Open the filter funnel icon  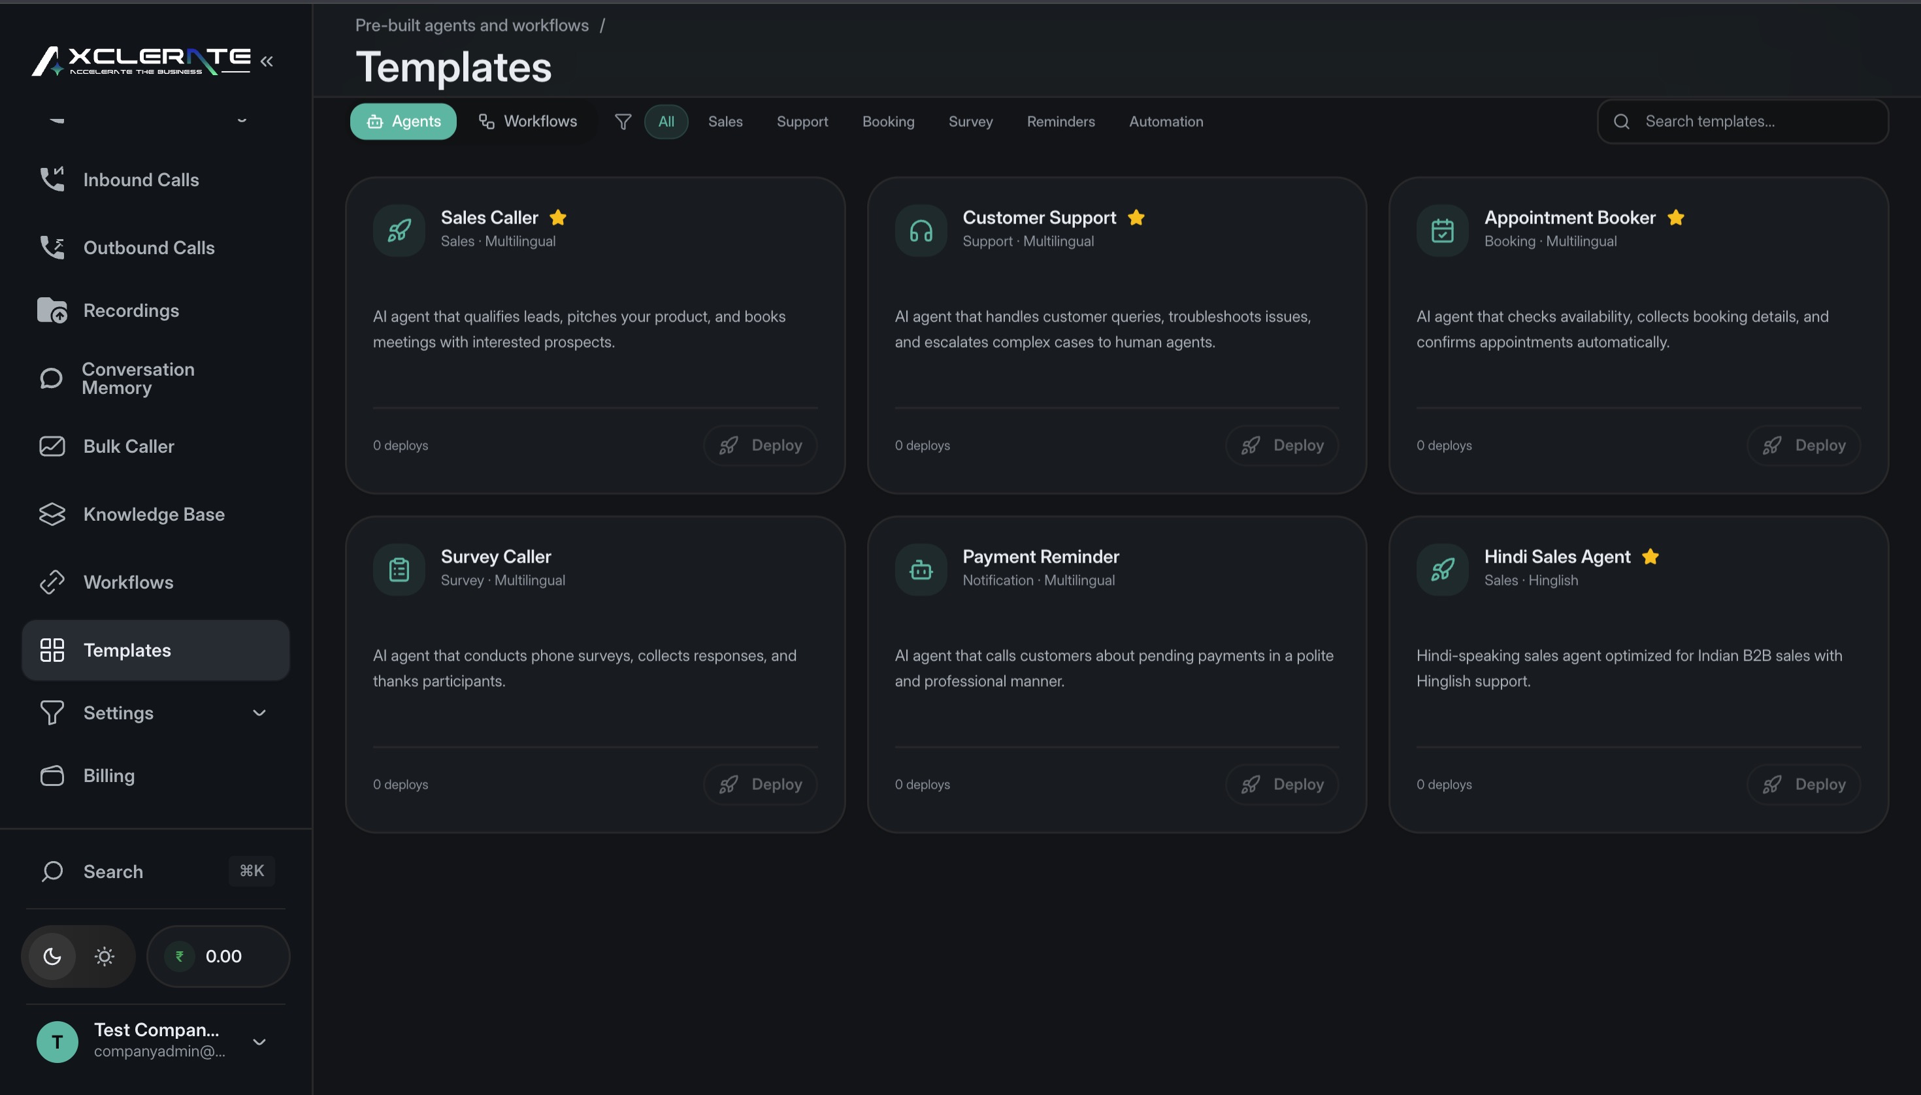coord(622,121)
